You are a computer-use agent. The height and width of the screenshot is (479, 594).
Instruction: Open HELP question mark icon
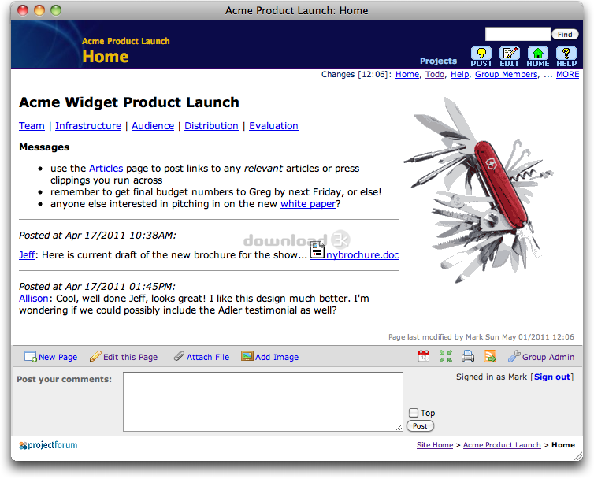pos(566,57)
